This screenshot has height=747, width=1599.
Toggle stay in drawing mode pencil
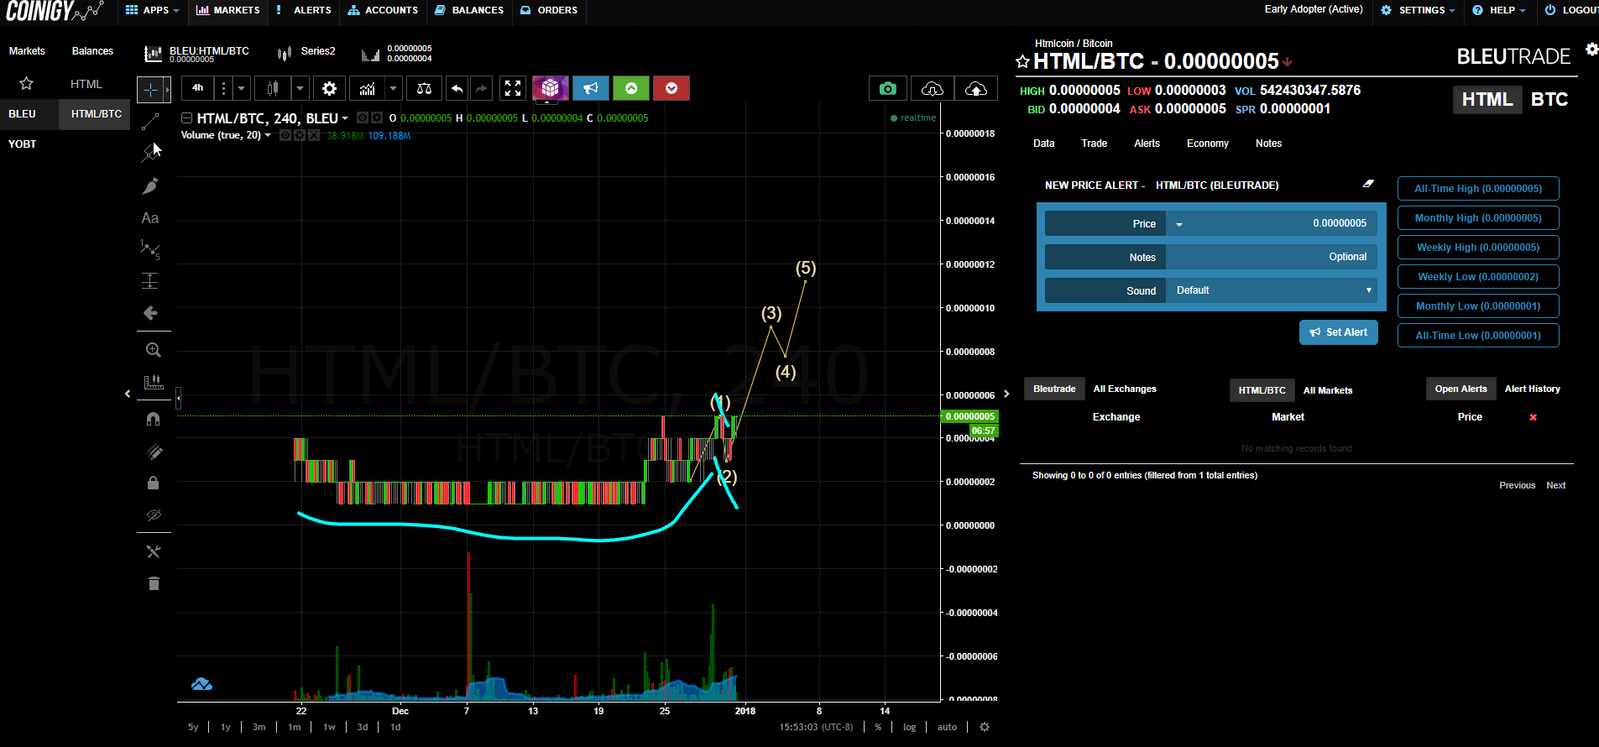coord(154,452)
